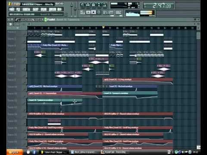This screenshot has width=207, height=155.
Task: Click the first round shortcut icon in top panel
Action: (x=82, y=5)
